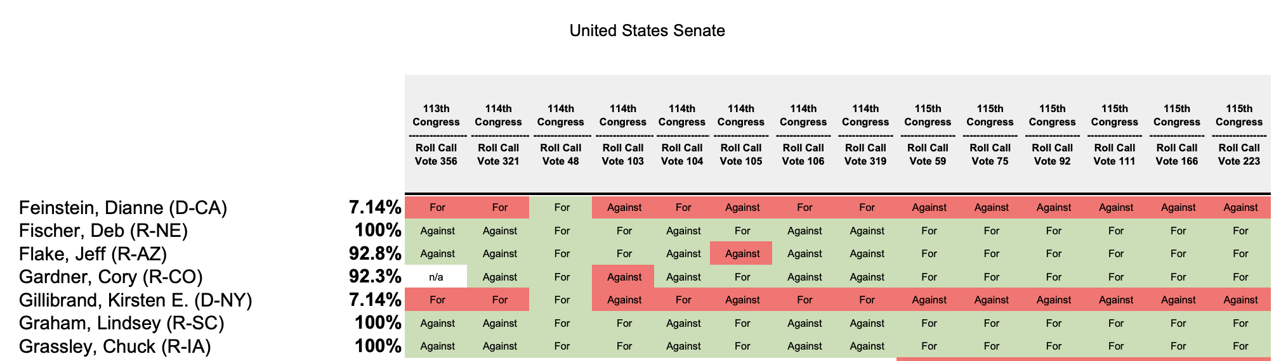Click Gardner's 92.3% score

point(375,276)
